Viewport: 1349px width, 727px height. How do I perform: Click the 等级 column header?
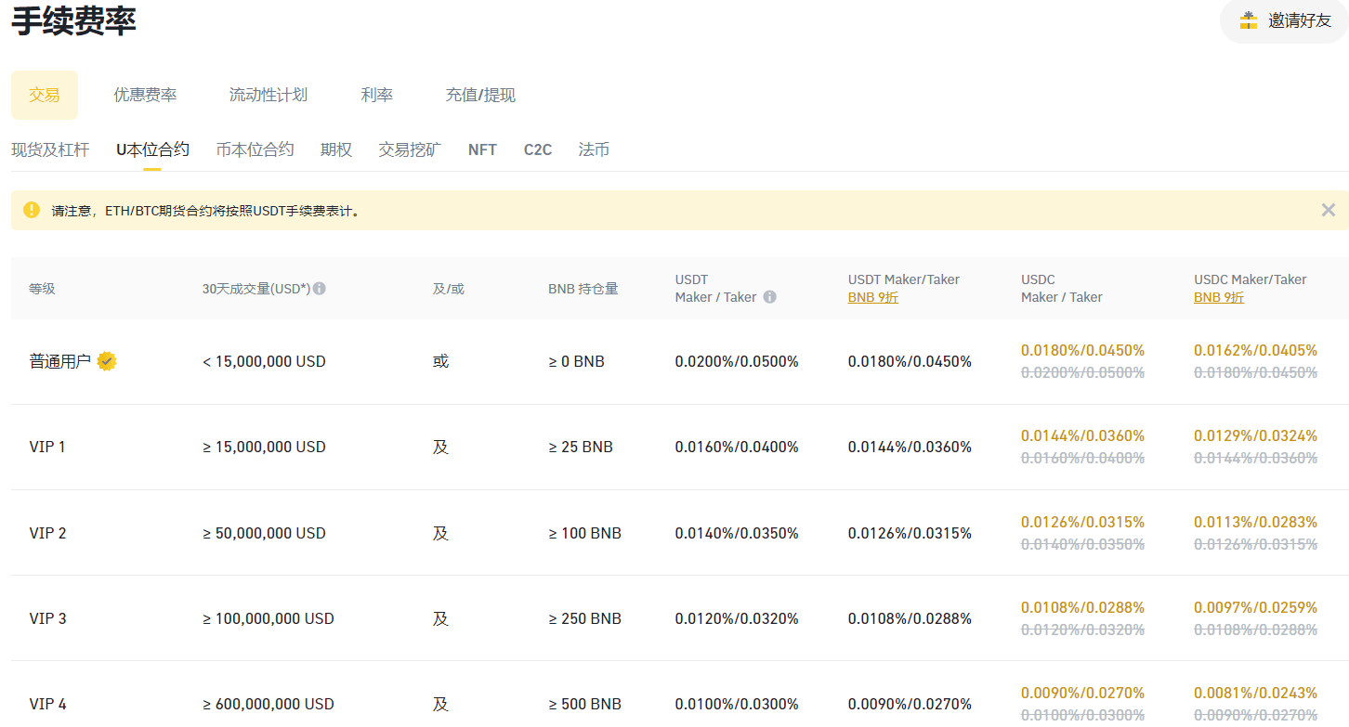(x=42, y=289)
